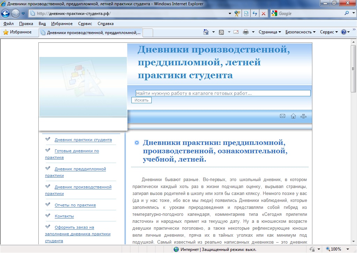Viewport: 357px width, 253px height.
Task: Click the Read mail icon
Action: click(x=236, y=32)
